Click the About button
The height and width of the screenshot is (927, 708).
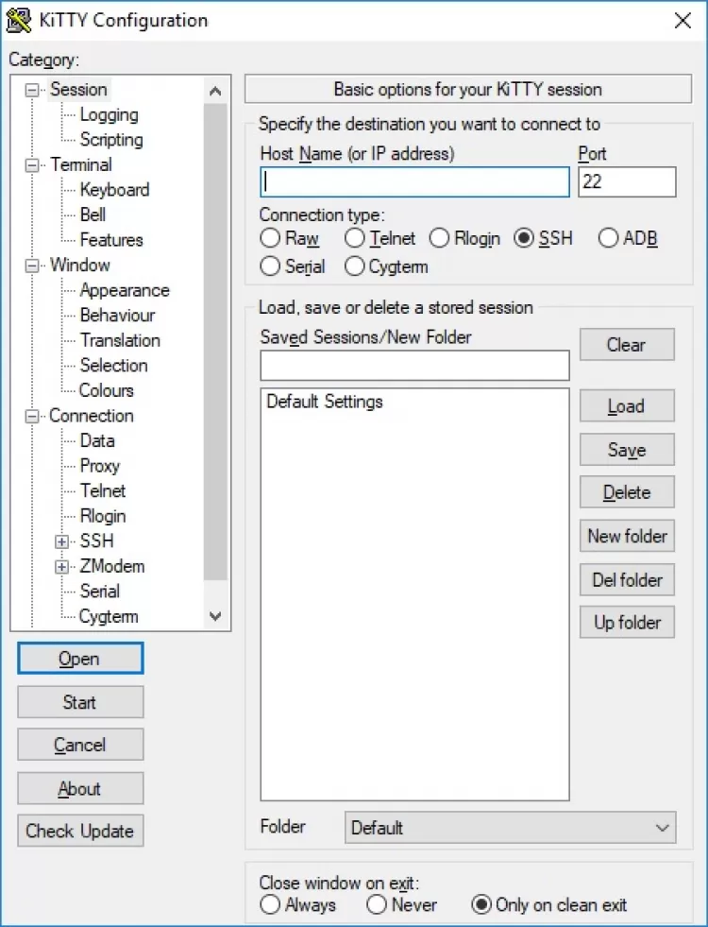pyautogui.click(x=80, y=788)
